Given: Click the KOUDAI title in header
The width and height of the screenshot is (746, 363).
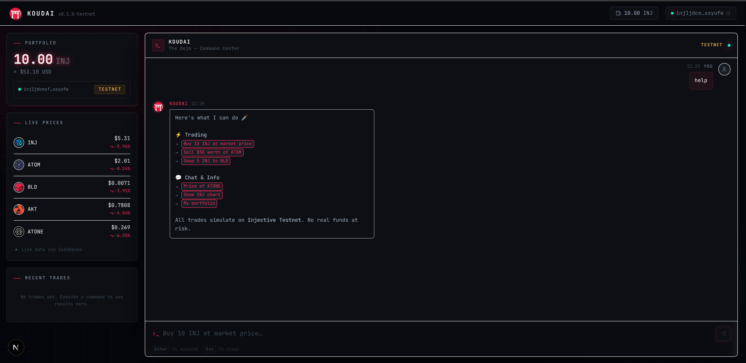Looking at the screenshot, I should [40, 14].
